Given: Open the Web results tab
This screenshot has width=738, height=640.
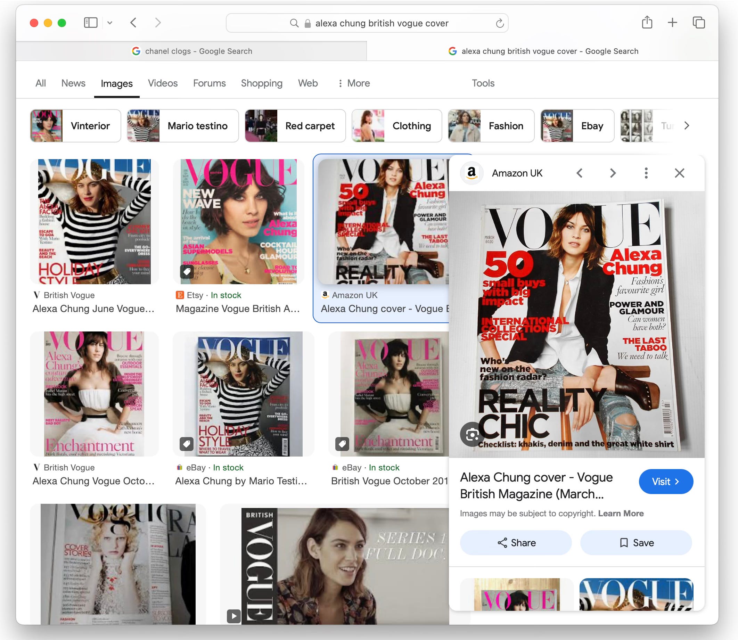Looking at the screenshot, I should click(307, 83).
